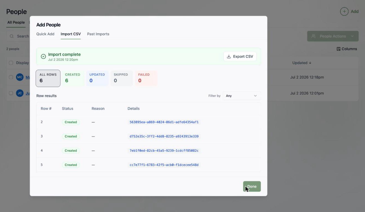Click the Row results heading

pos(46,96)
